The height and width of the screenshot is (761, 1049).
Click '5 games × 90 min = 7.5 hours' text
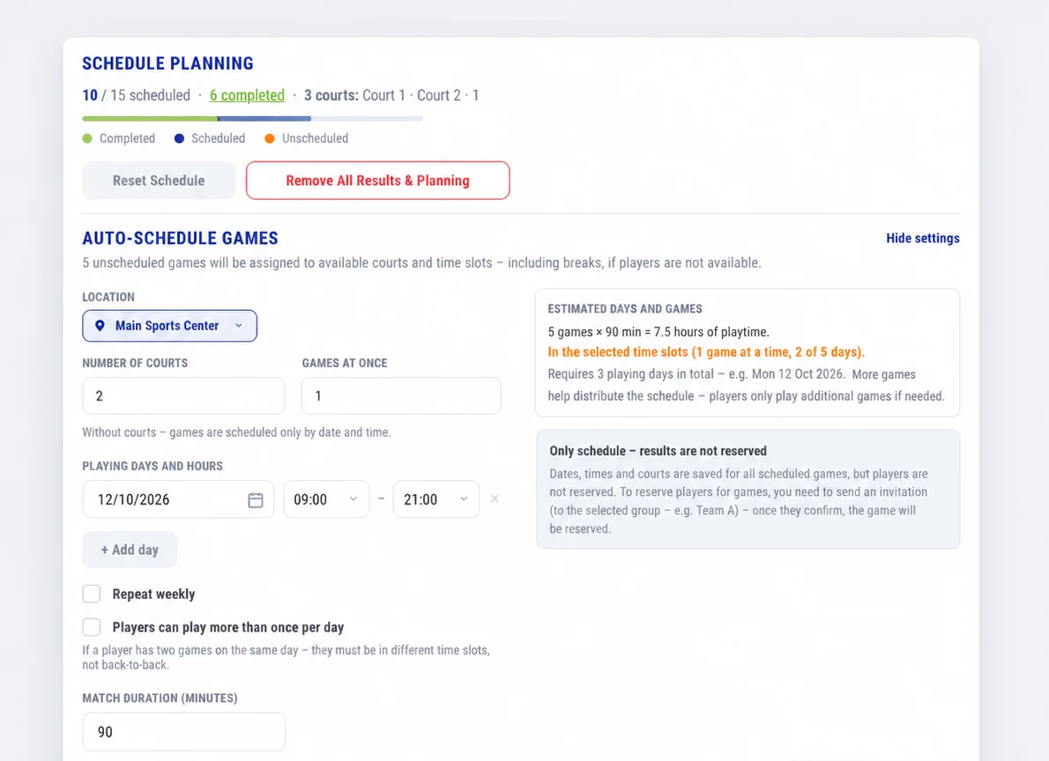(658, 332)
